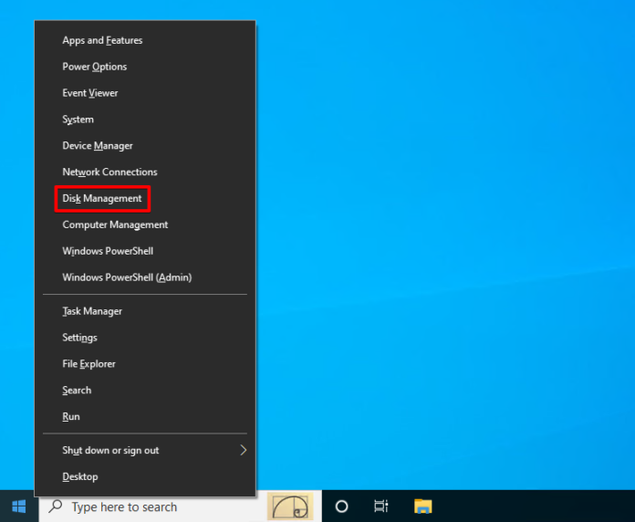Screen dimensions: 635x522
Task: Open Settings from the context menu
Action: [79, 338]
